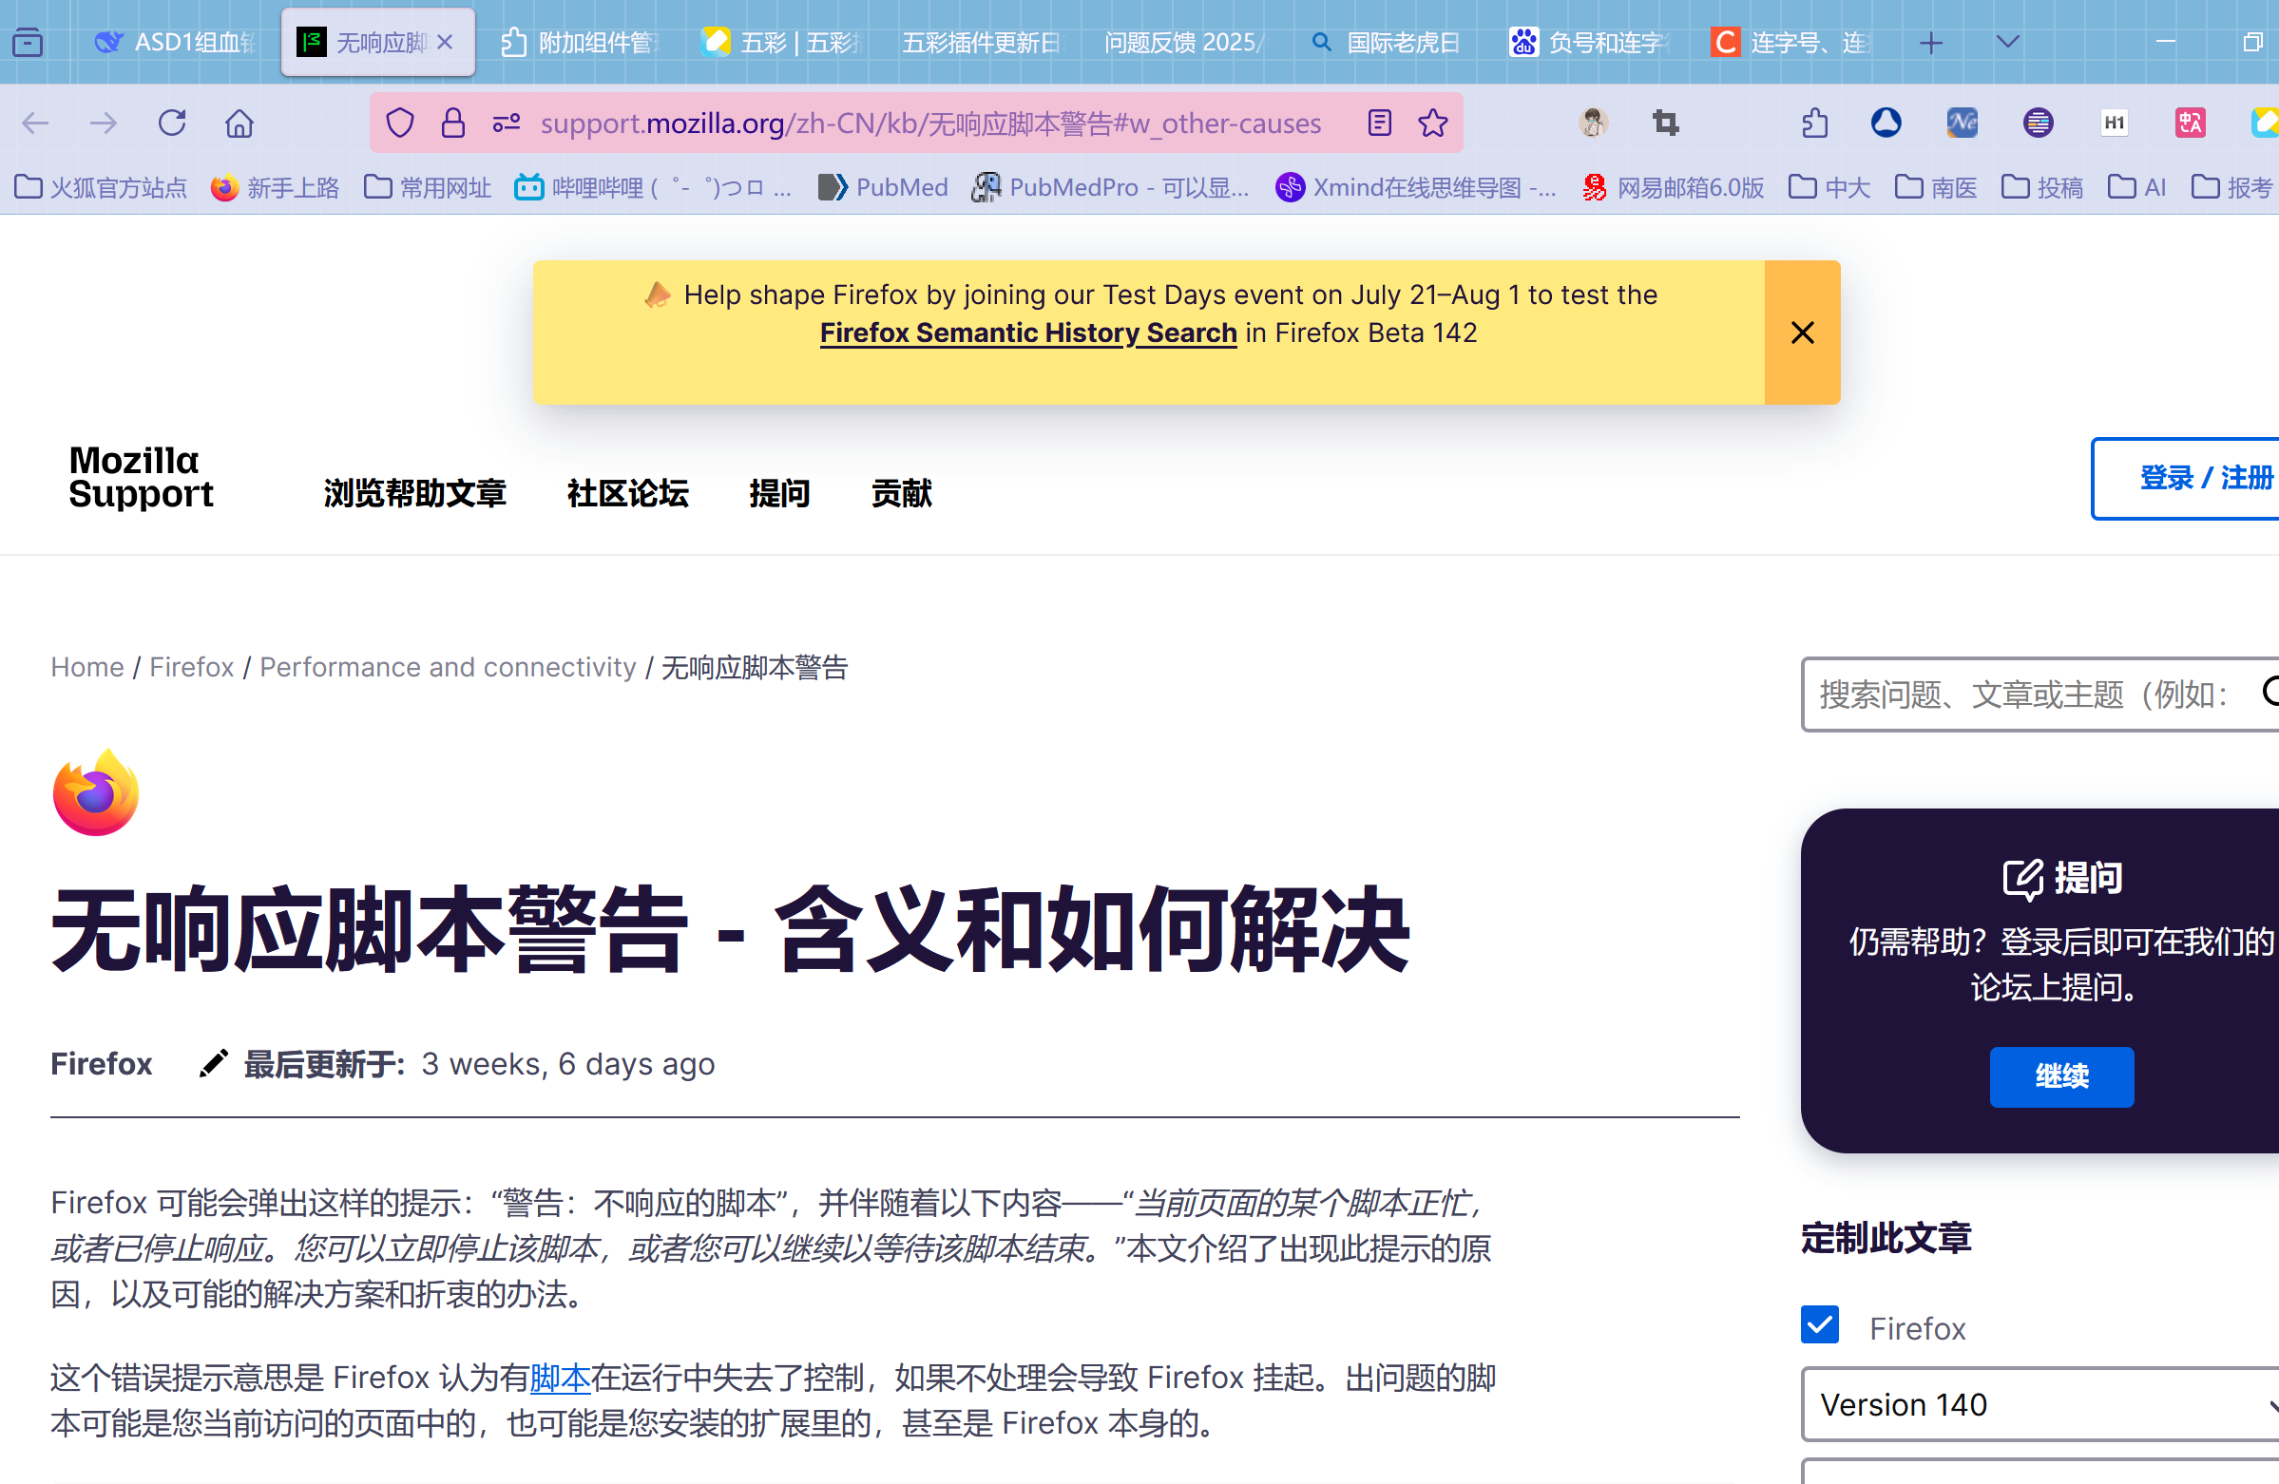This screenshot has height=1484, width=2279.
Task: Click the edit pencil icon by 最后更新于
Action: point(213,1063)
